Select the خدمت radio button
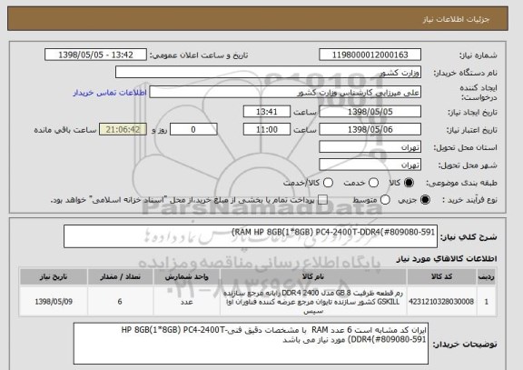523x370 pixels. click(x=373, y=183)
